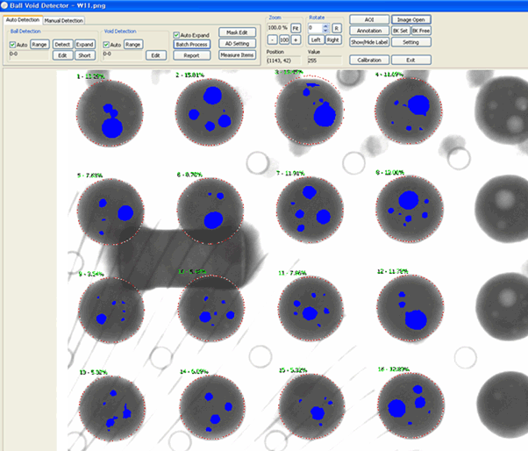
Task: Click the Ball Void Detector title icon
Action: coord(4,5)
